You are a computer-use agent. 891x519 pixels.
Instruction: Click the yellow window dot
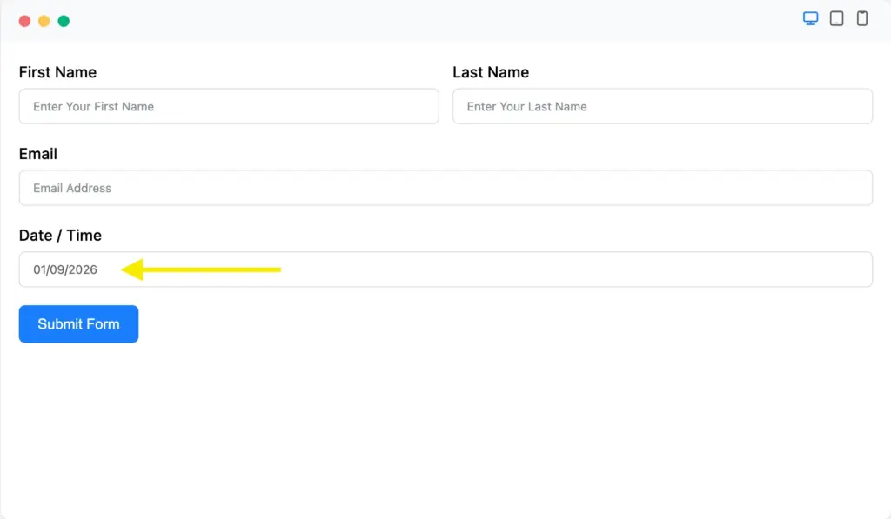point(44,21)
